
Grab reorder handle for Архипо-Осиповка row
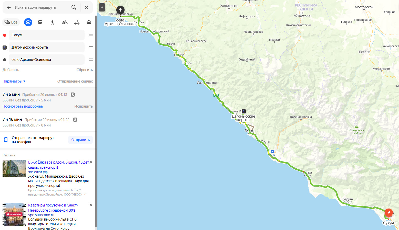[91, 60]
